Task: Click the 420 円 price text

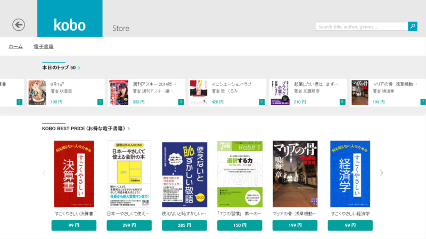Action: tap(218, 102)
